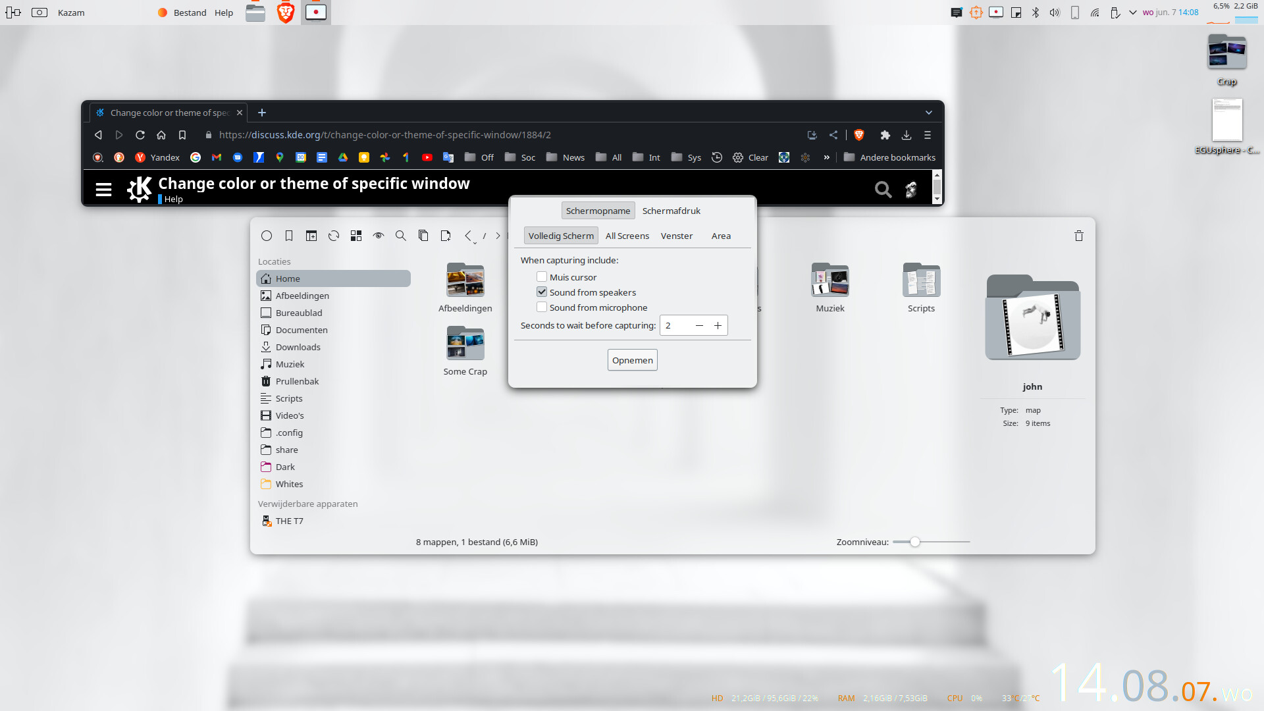
Task: Enable the Muis cursor checkbox
Action: coord(542,277)
